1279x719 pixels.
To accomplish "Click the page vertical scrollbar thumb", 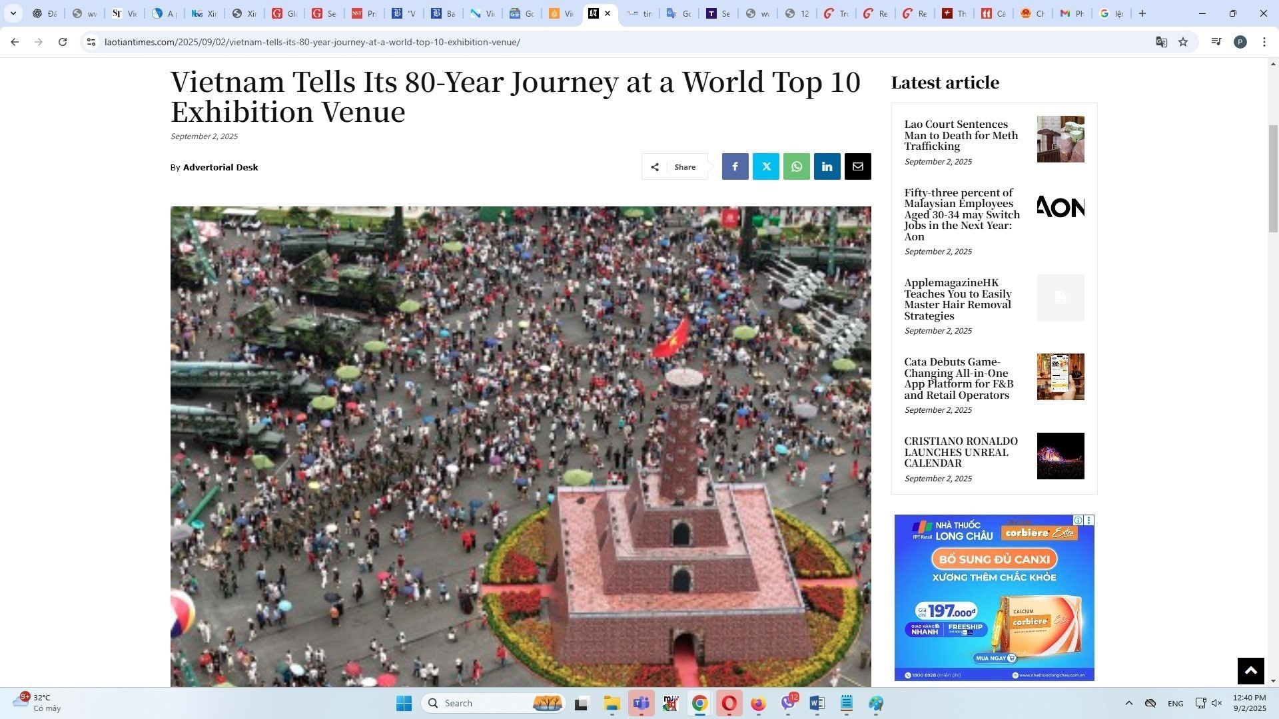I will click(1273, 178).
